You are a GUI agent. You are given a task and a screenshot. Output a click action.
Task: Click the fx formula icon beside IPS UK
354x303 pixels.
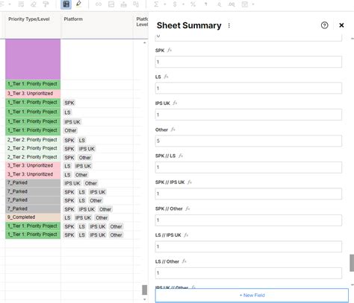click(x=175, y=103)
